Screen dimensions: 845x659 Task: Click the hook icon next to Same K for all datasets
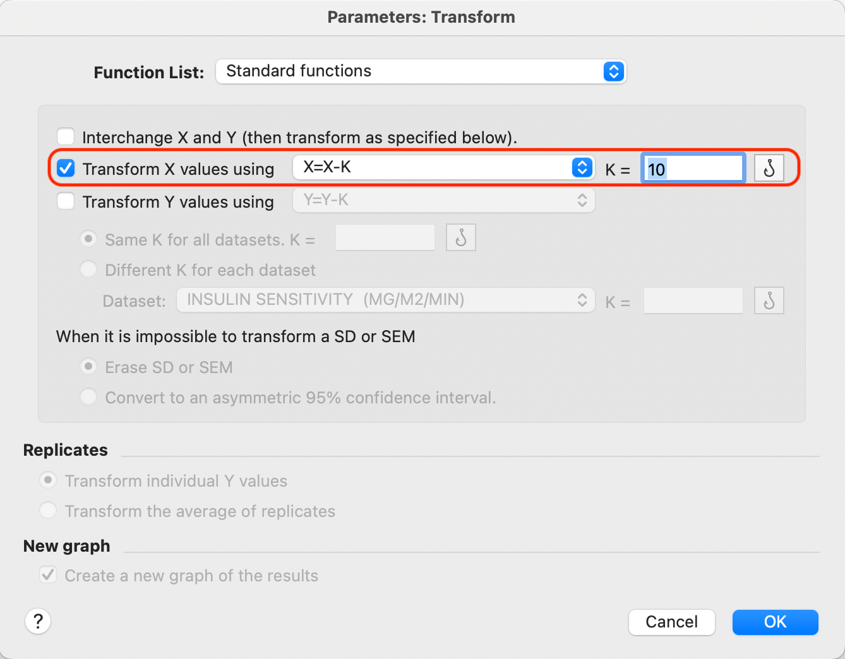point(460,238)
